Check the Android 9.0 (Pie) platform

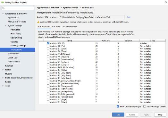click(x=48, y=46)
